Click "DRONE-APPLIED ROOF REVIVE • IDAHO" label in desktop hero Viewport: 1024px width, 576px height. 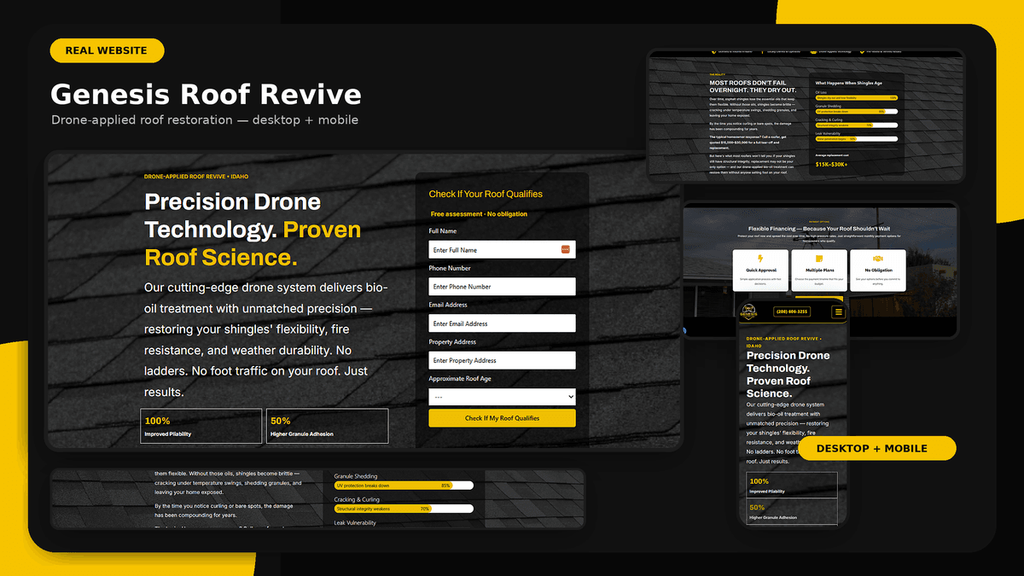pos(196,177)
